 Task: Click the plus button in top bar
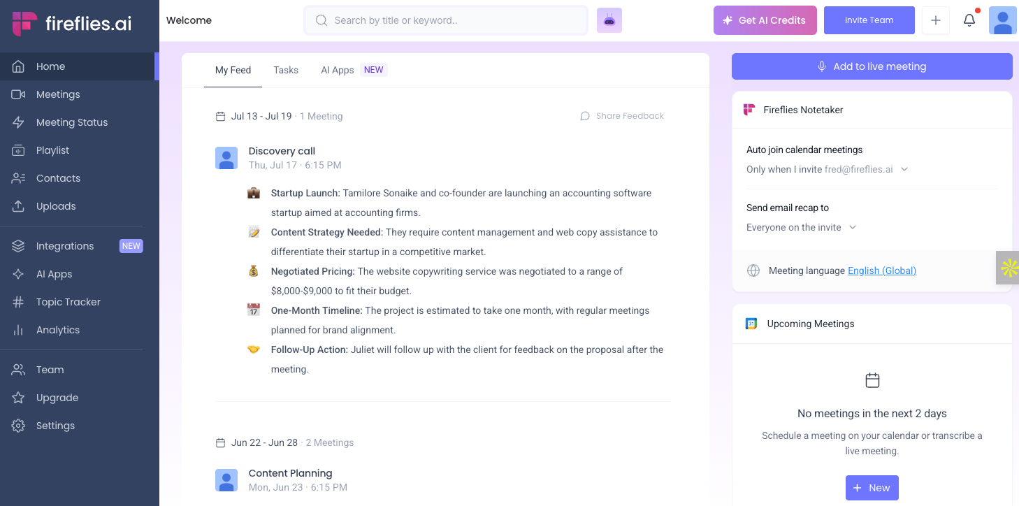tap(936, 20)
